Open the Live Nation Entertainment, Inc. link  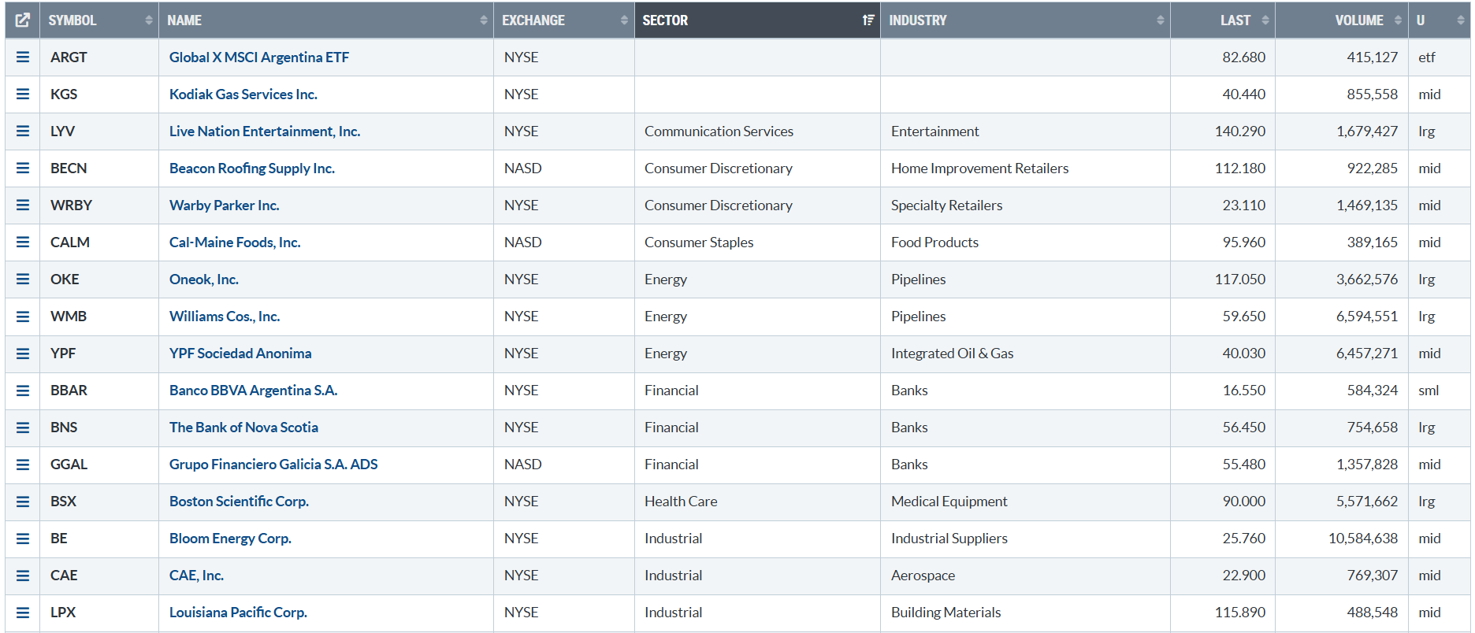pyautogui.click(x=265, y=131)
